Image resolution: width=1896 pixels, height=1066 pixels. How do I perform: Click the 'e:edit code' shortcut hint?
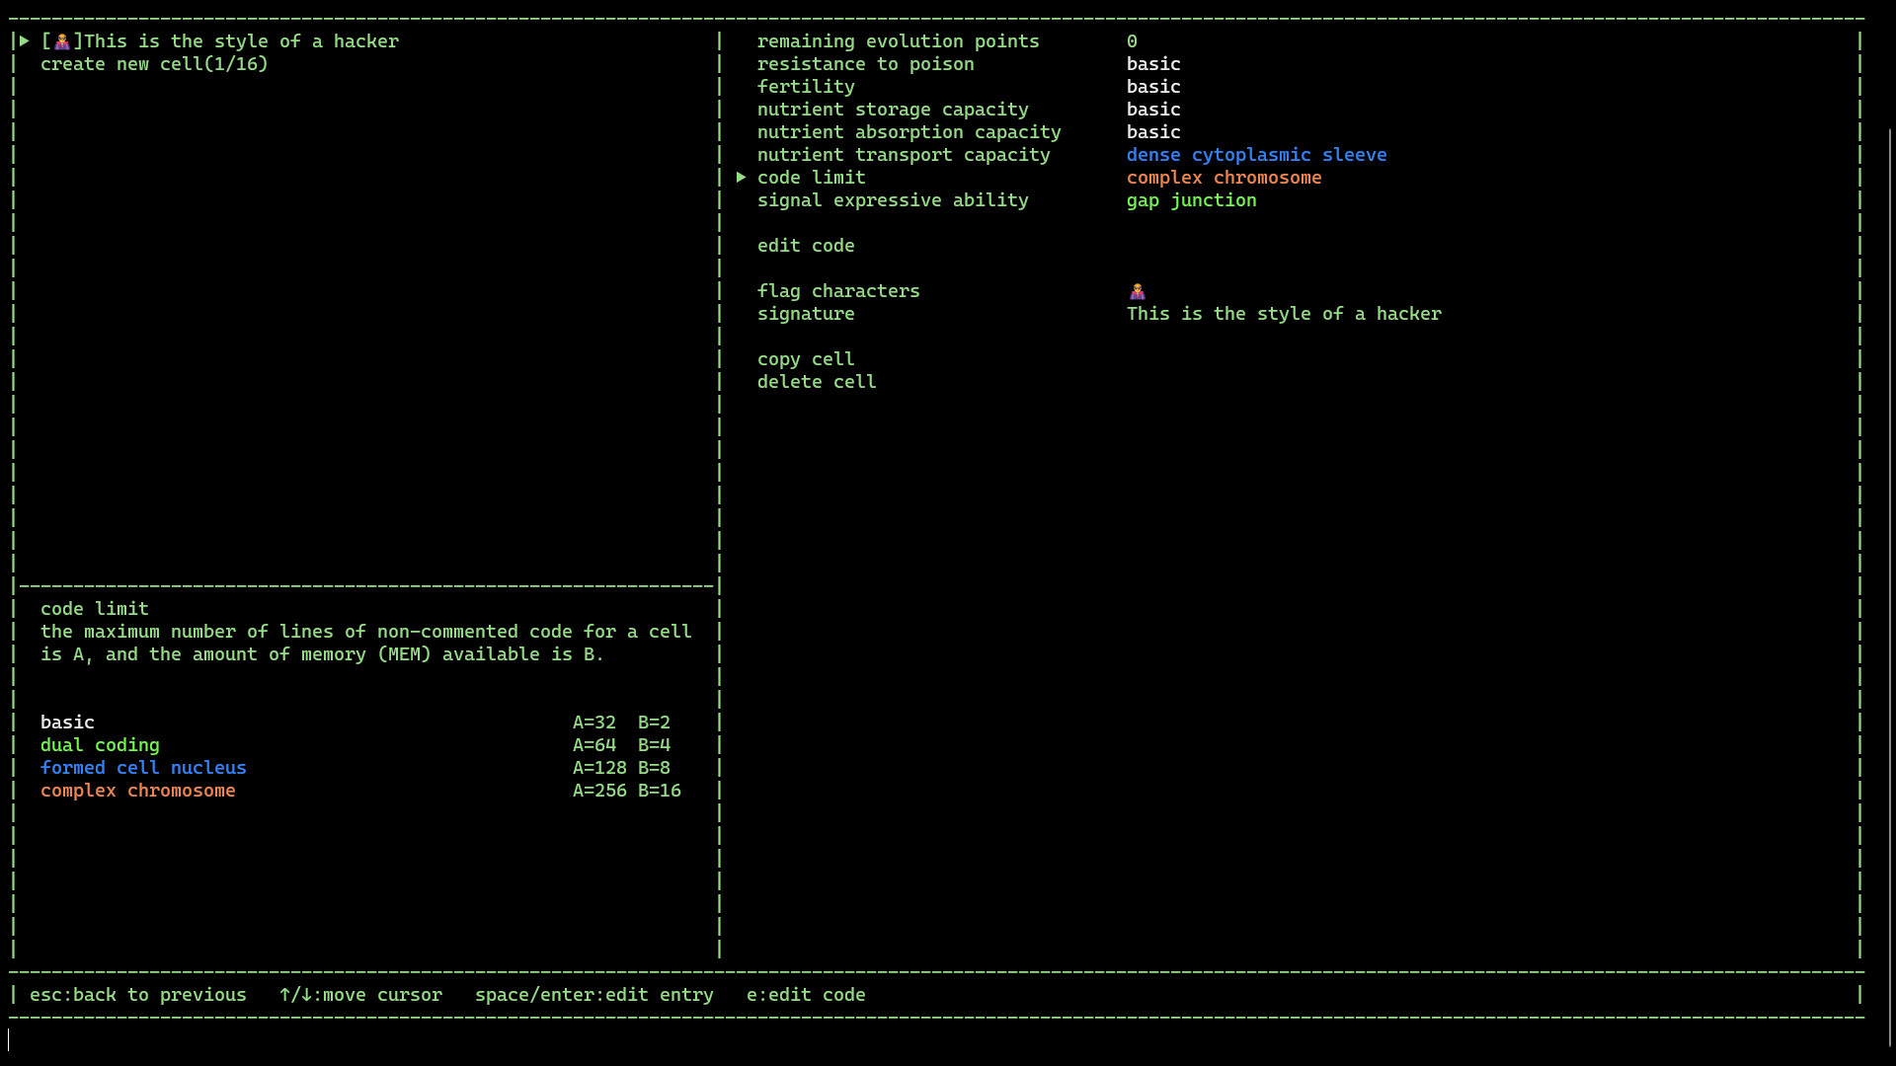tap(805, 995)
